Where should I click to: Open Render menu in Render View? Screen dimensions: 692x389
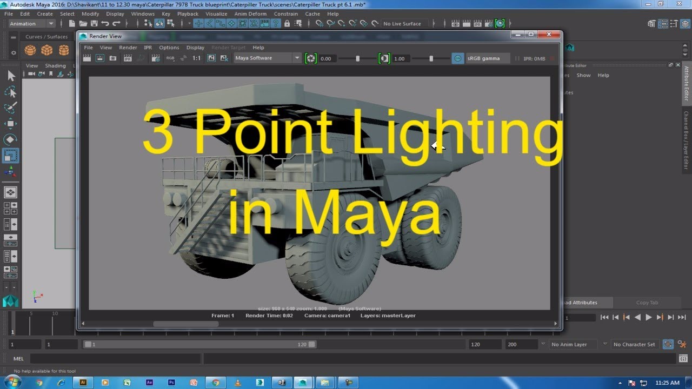[x=128, y=48]
